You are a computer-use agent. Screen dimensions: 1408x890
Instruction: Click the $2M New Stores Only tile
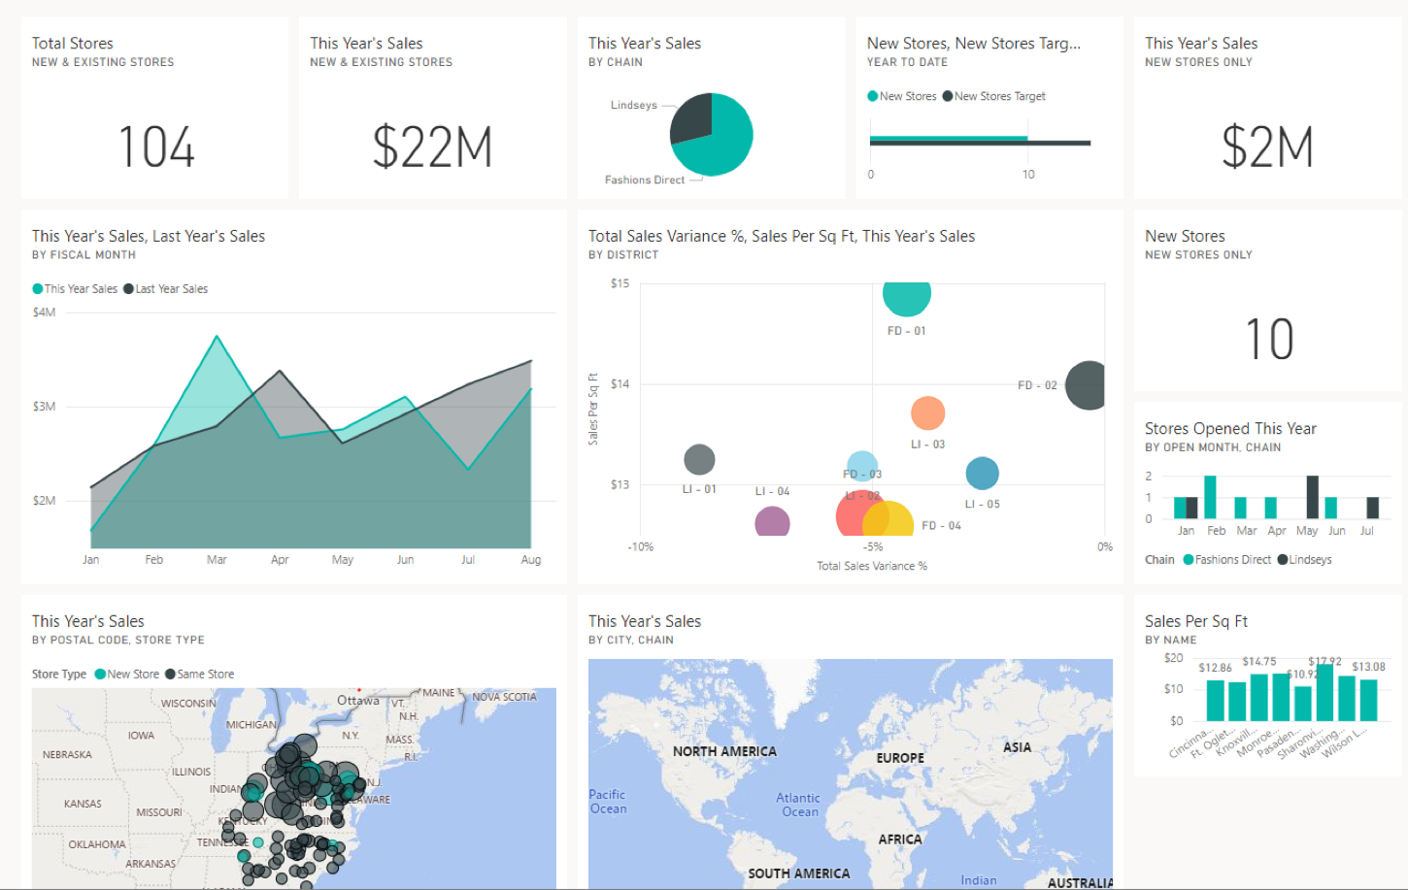coord(1267,146)
